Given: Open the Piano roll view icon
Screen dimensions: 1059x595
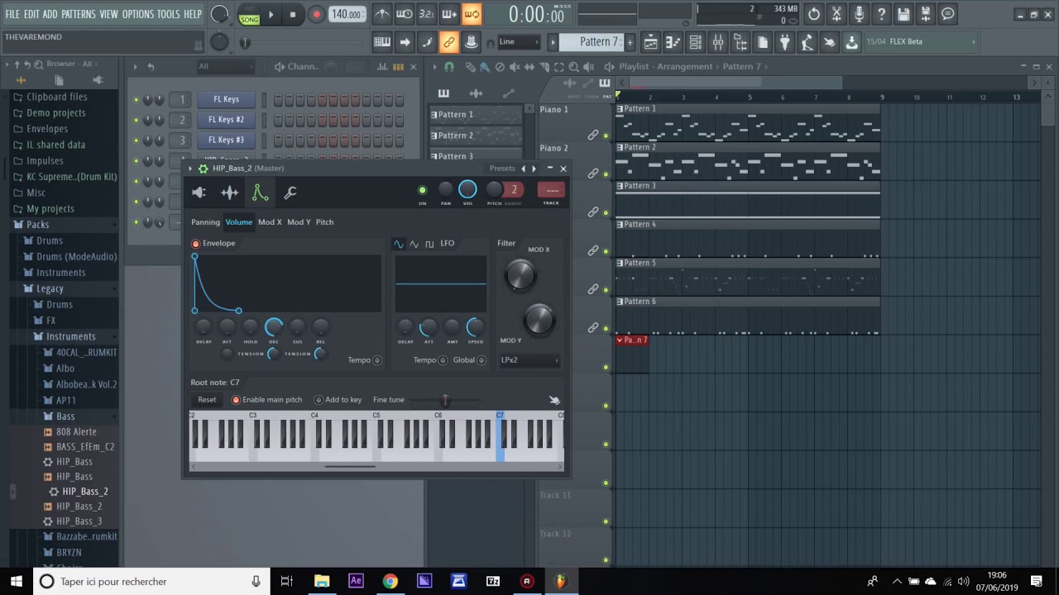Looking at the screenshot, I should [673, 42].
